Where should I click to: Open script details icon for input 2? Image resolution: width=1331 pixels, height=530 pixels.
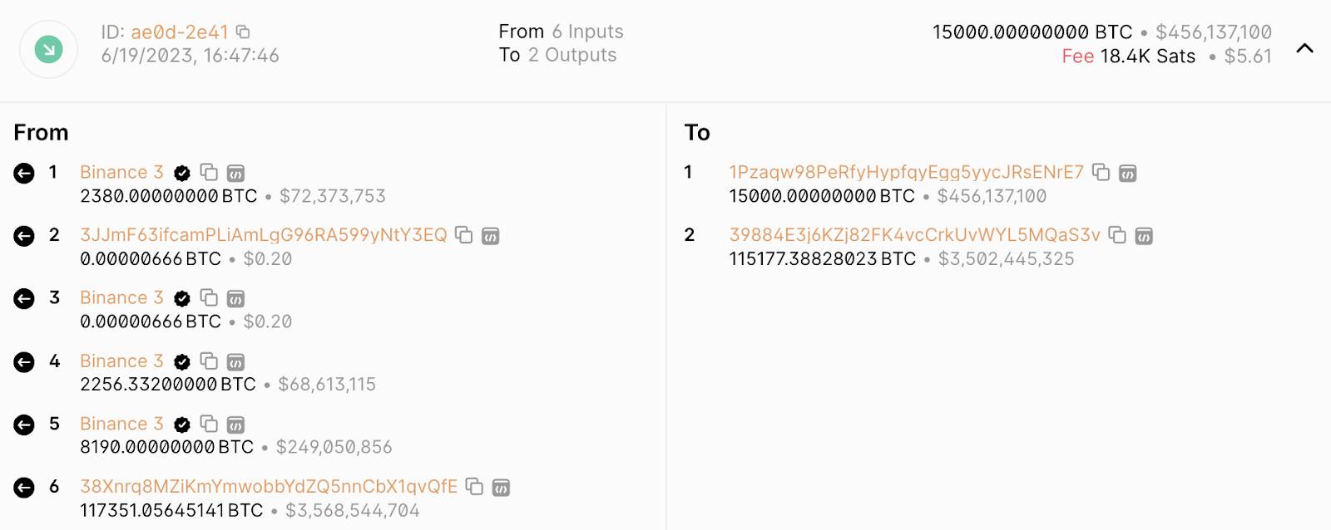point(491,236)
